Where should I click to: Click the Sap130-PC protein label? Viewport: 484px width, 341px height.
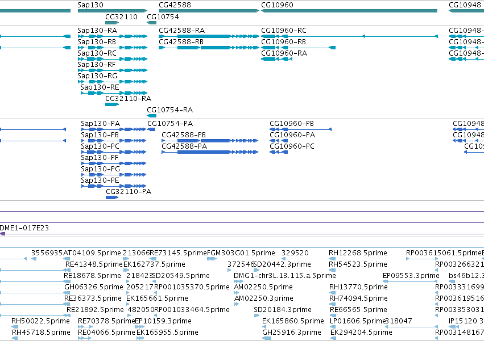tap(100, 146)
